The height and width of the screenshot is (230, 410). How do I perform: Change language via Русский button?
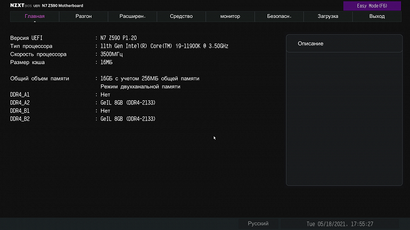click(x=258, y=224)
